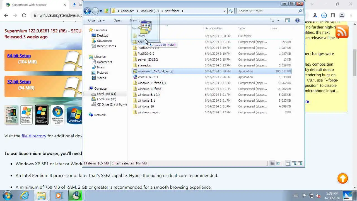Select Favorites in the navigation pane
357x201 pixels.
pyautogui.click(x=100, y=30)
